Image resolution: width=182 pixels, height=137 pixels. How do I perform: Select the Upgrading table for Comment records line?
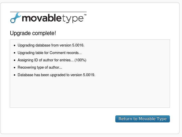click(50, 53)
